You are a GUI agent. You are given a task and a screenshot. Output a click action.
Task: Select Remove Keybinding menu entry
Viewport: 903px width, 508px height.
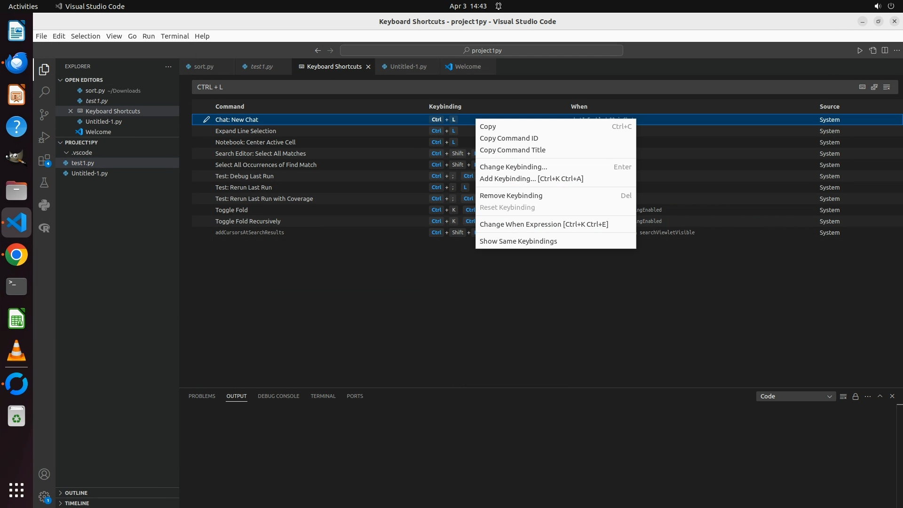511,196
